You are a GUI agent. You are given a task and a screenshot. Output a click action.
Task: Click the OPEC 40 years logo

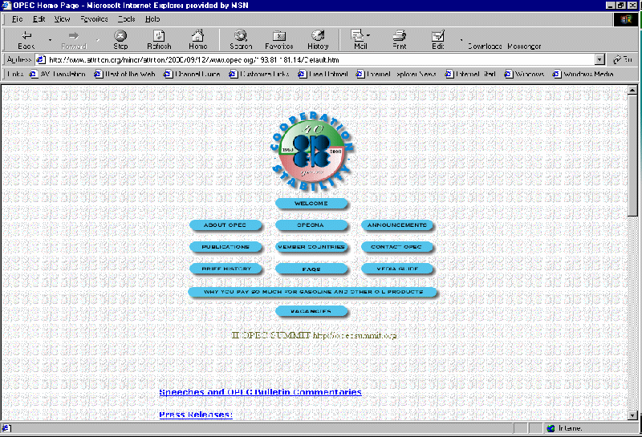311,152
